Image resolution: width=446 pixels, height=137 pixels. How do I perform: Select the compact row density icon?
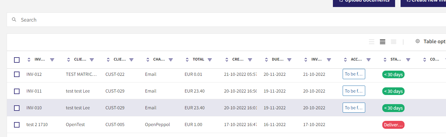coord(394,42)
